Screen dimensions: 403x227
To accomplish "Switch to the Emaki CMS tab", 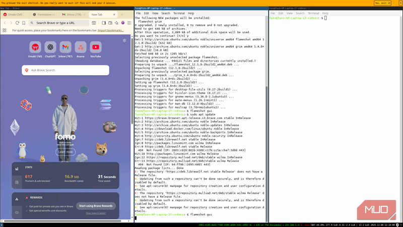I will (15, 15).
